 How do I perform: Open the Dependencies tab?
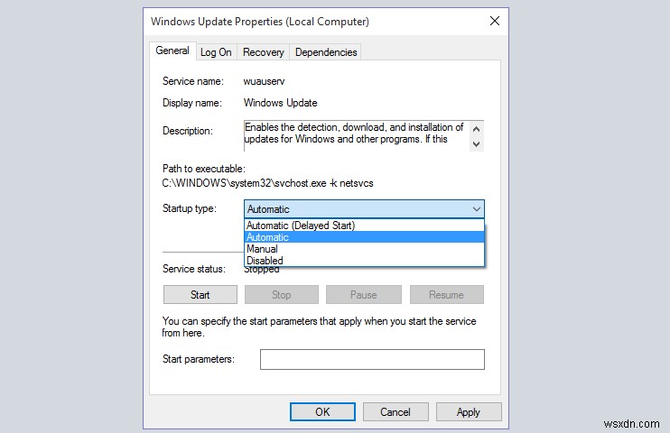(x=326, y=52)
